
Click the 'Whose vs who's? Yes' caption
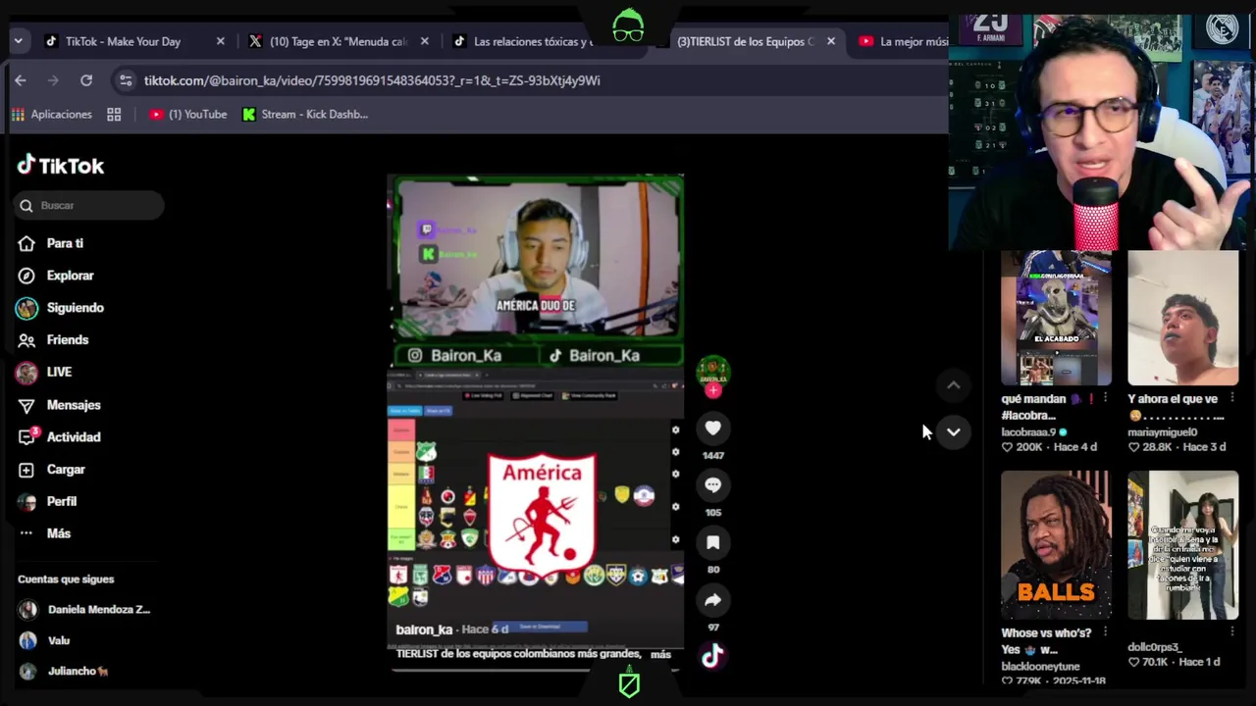1046,641
